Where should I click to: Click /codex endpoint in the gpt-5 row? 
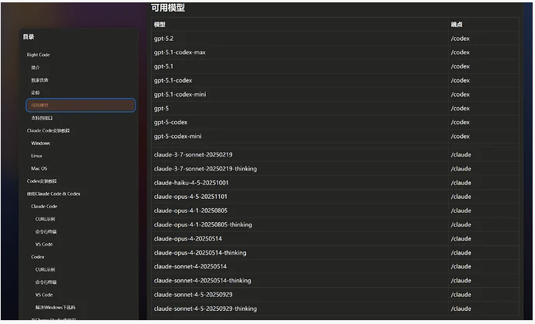pyautogui.click(x=460, y=108)
